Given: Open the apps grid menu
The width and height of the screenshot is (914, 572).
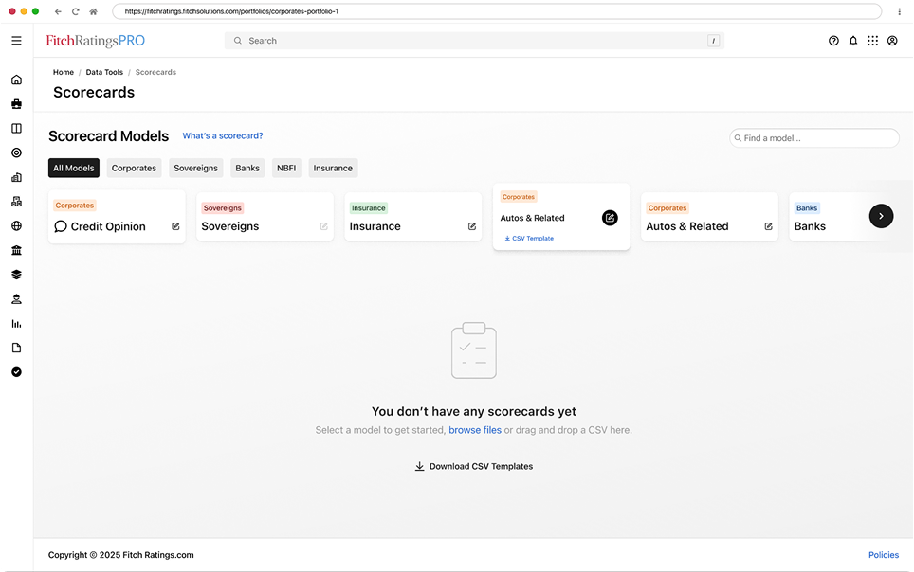Looking at the screenshot, I should pos(872,41).
